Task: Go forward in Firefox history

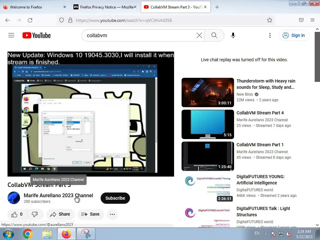Action: point(19,20)
